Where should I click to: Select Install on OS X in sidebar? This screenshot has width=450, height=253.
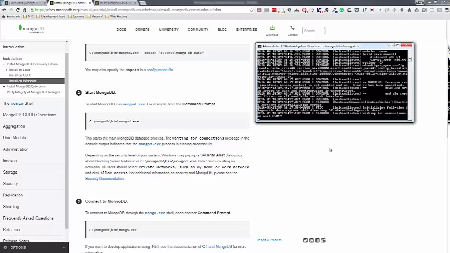coord(20,75)
